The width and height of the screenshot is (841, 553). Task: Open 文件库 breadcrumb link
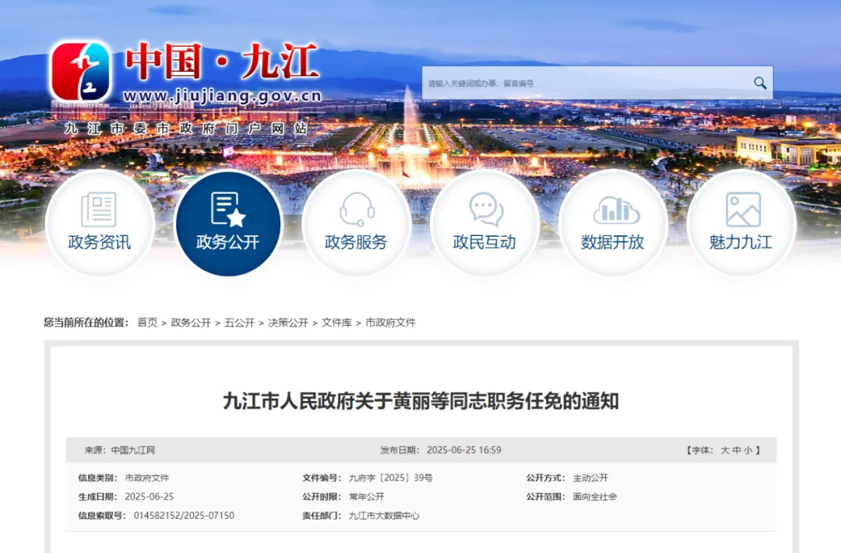[x=337, y=322]
